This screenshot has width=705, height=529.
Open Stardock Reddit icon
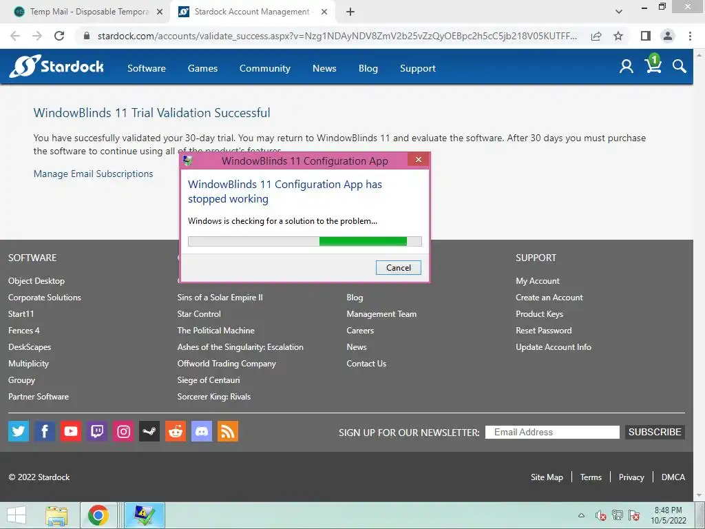pos(176,431)
